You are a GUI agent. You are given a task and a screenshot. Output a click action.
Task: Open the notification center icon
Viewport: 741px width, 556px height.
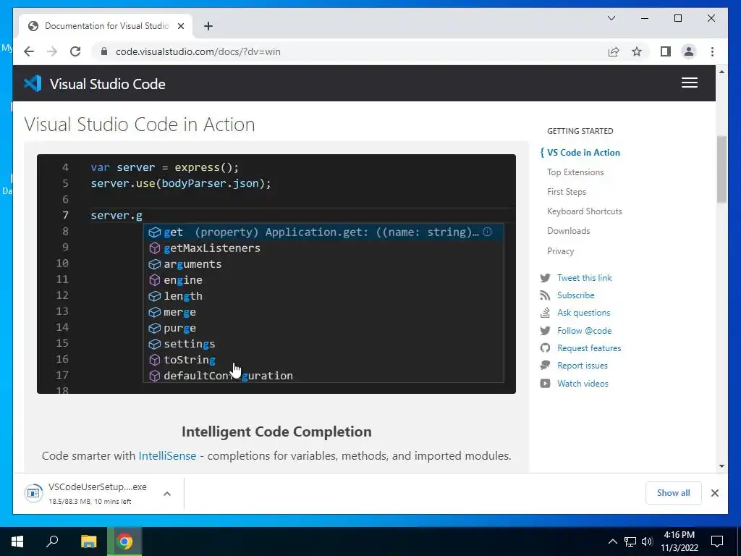[x=717, y=542]
